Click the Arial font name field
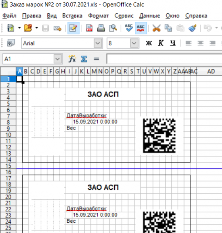The width and height of the screenshot is (222, 233). click(x=58, y=43)
